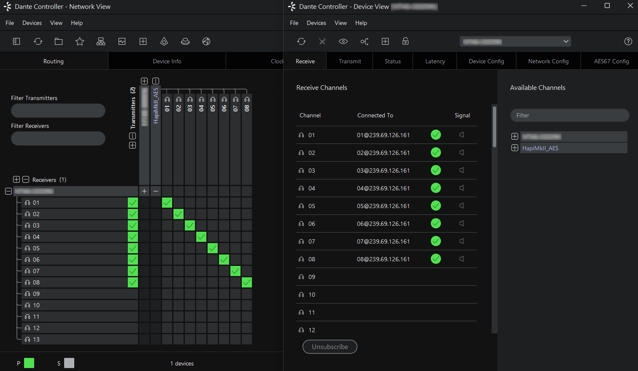Open the Devices menu in Network View

point(32,23)
